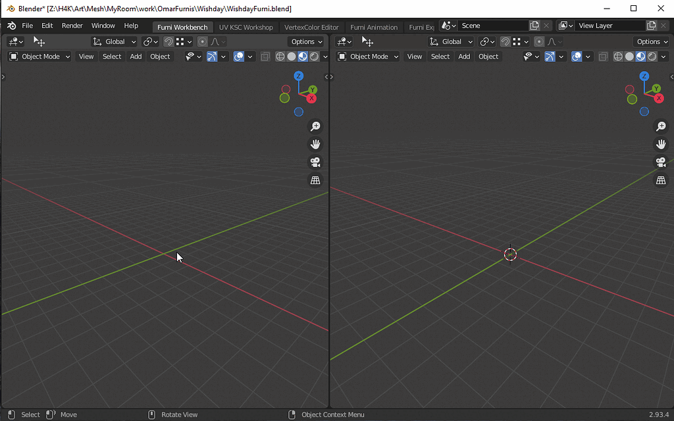
Task: Enable material preview shading in left viewport
Action: click(x=303, y=57)
